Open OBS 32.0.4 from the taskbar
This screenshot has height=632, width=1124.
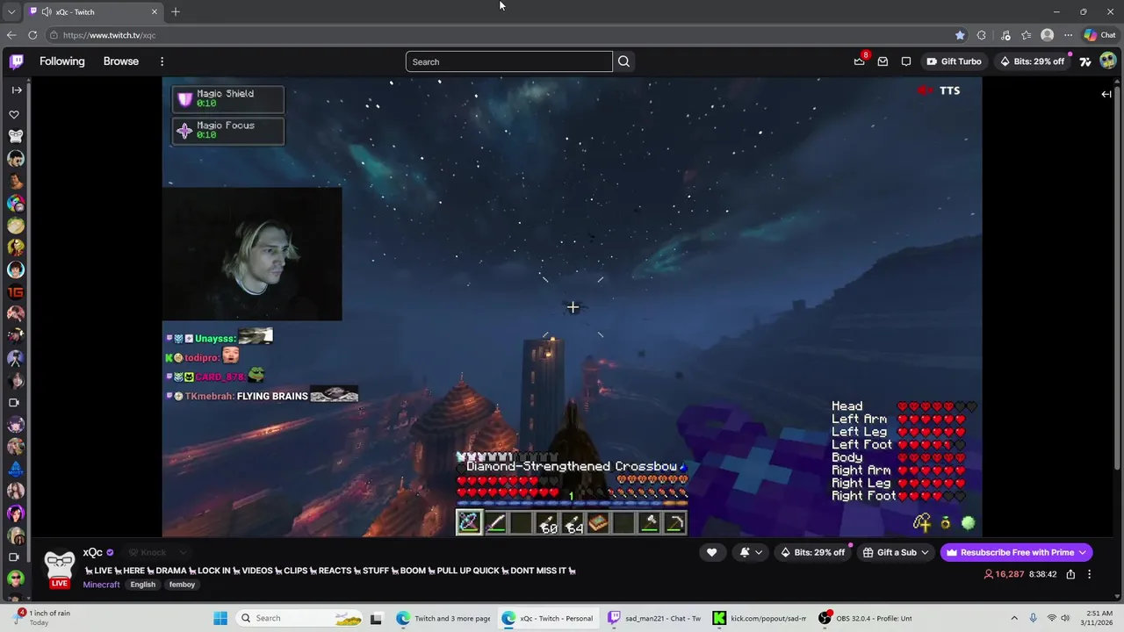click(865, 618)
